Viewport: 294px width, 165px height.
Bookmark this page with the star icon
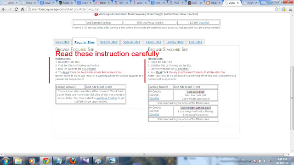click(x=277, y=9)
